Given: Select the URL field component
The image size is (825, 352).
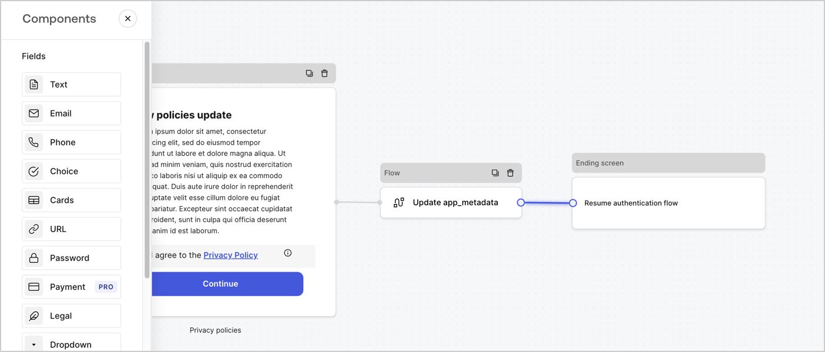Looking at the screenshot, I should click(71, 229).
